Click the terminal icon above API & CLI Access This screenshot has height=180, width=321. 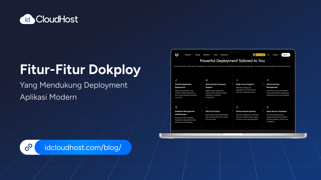click(x=207, y=107)
